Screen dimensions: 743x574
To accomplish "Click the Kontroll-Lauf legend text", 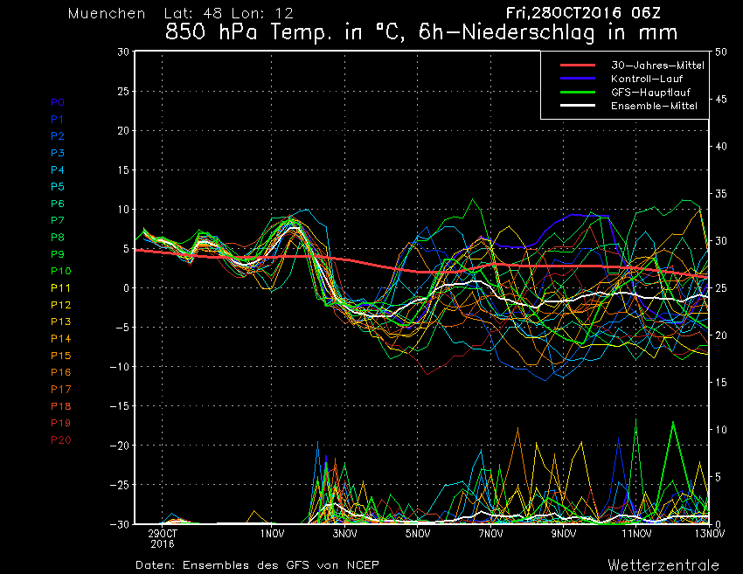I will click(x=647, y=79).
